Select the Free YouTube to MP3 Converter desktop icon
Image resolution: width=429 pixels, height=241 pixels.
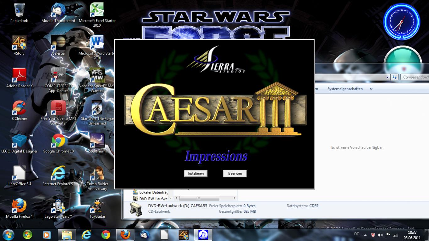click(58, 113)
